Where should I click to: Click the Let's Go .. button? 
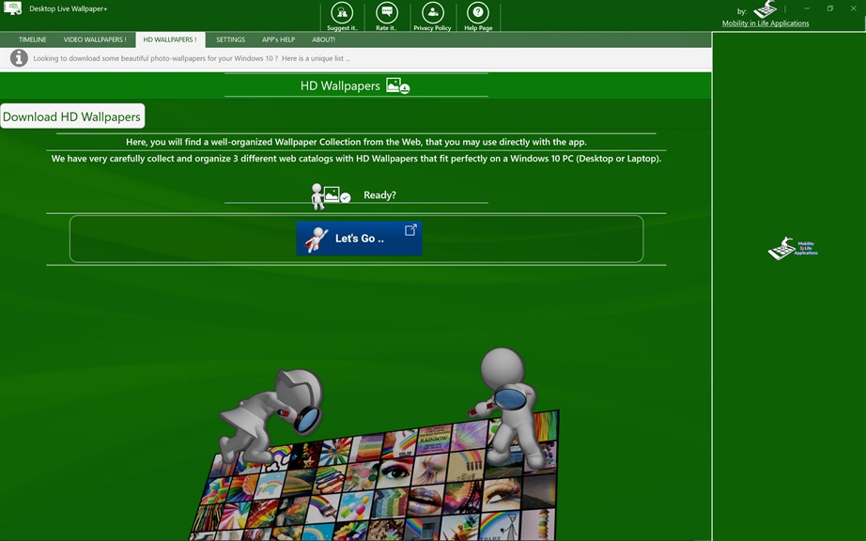(x=359, y=239)
